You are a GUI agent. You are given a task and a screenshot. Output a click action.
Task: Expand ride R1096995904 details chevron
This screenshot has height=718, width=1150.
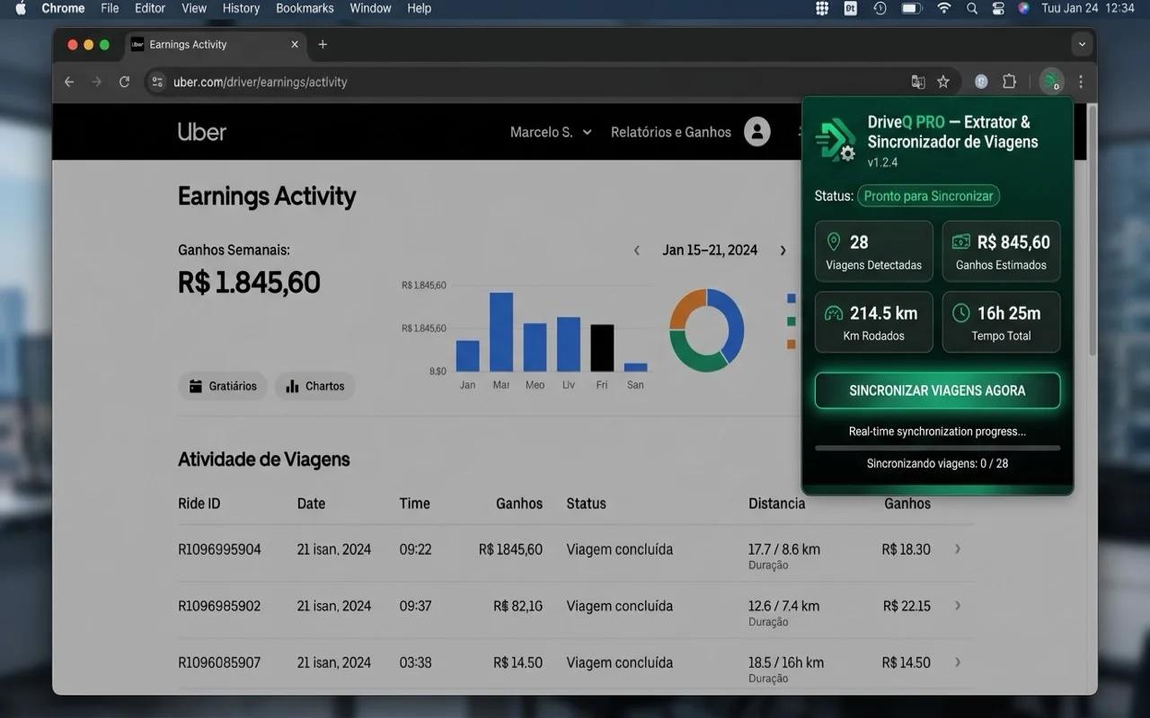coord(958,548)
